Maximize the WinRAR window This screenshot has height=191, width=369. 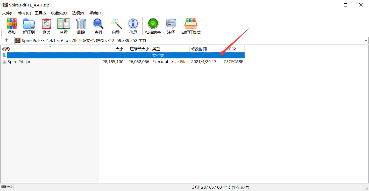click(346, 5)
